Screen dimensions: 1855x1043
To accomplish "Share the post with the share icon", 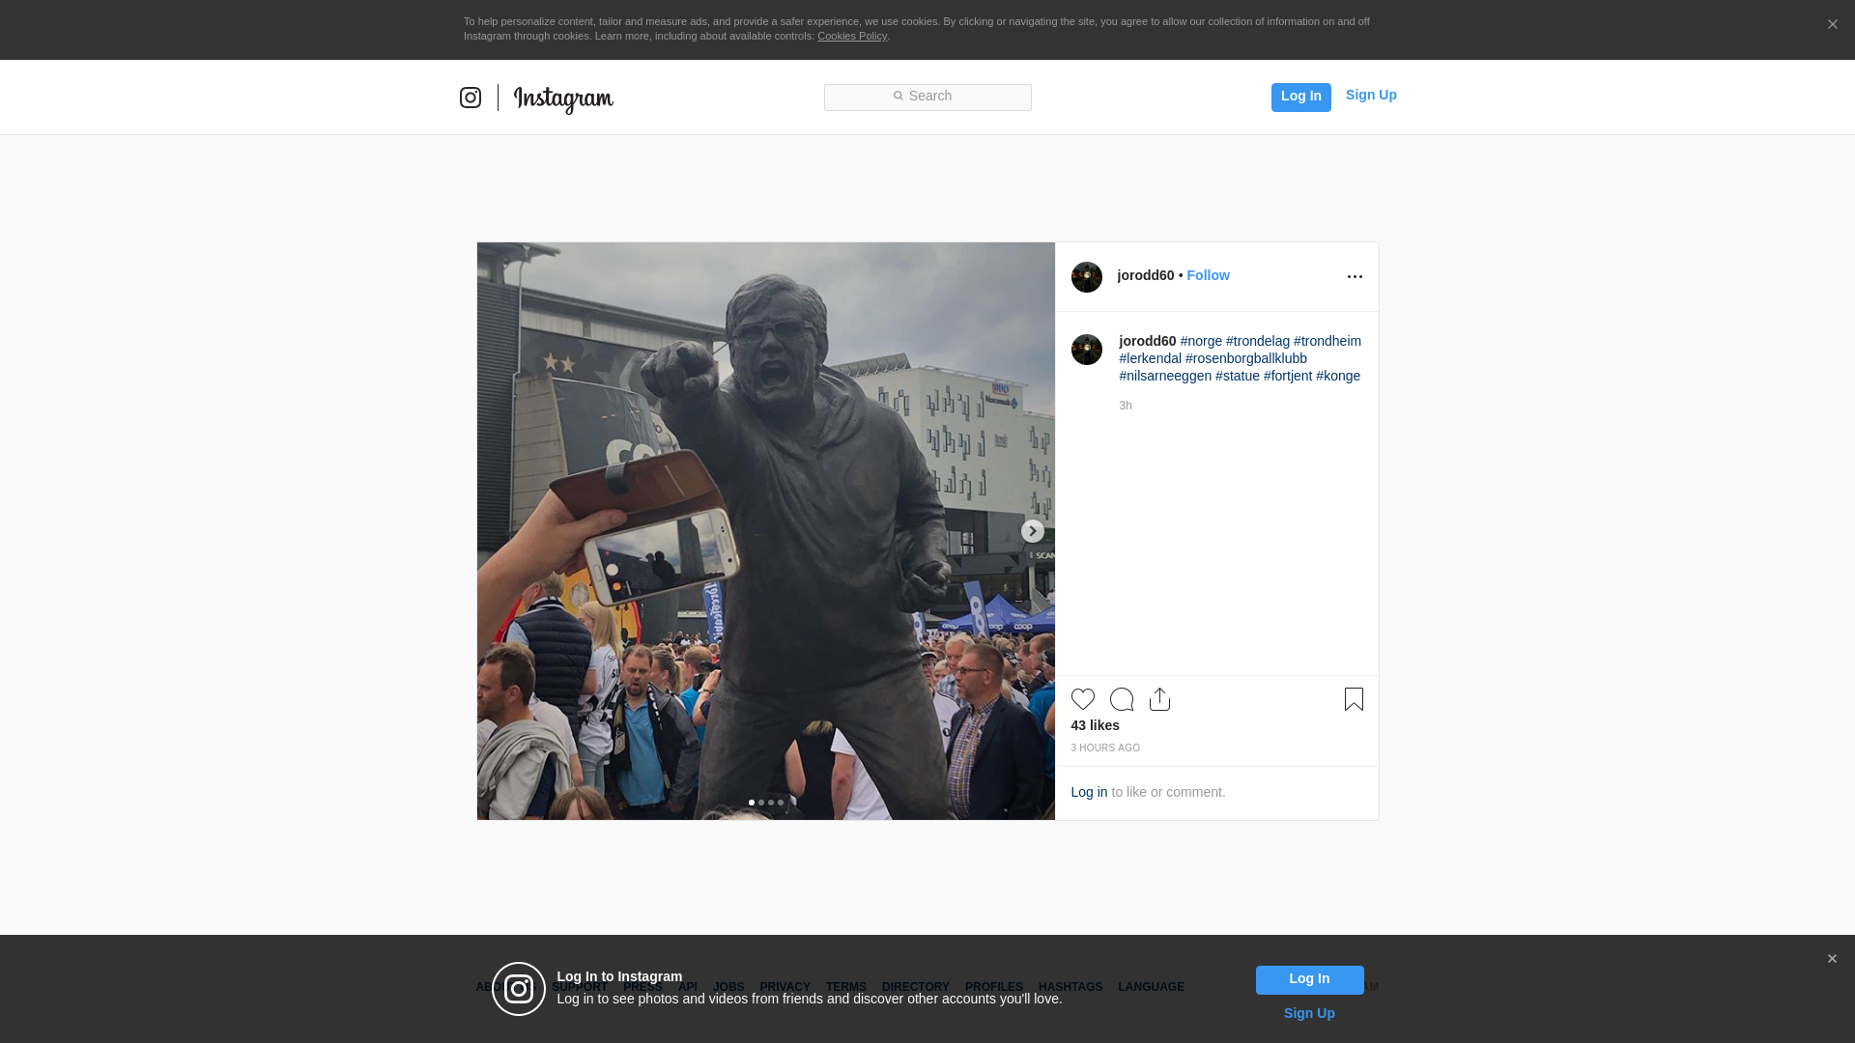I will coord(1160,699).
